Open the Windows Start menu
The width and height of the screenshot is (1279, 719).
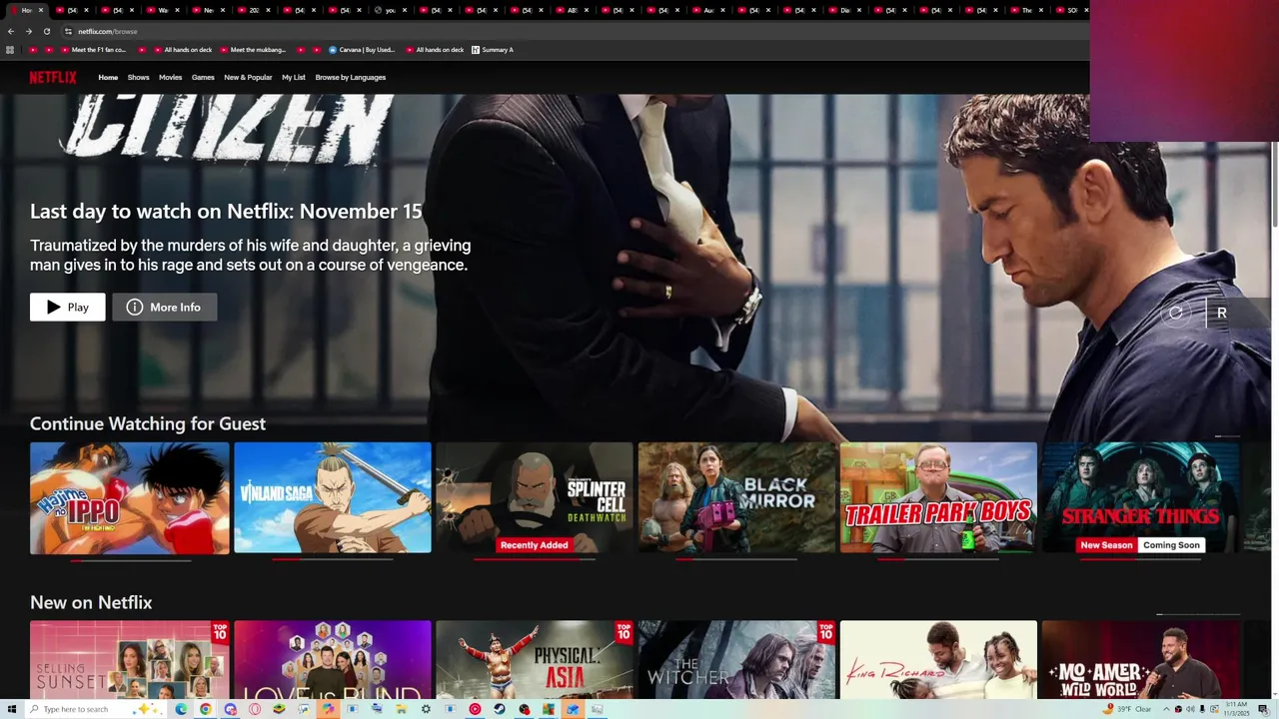12,709
